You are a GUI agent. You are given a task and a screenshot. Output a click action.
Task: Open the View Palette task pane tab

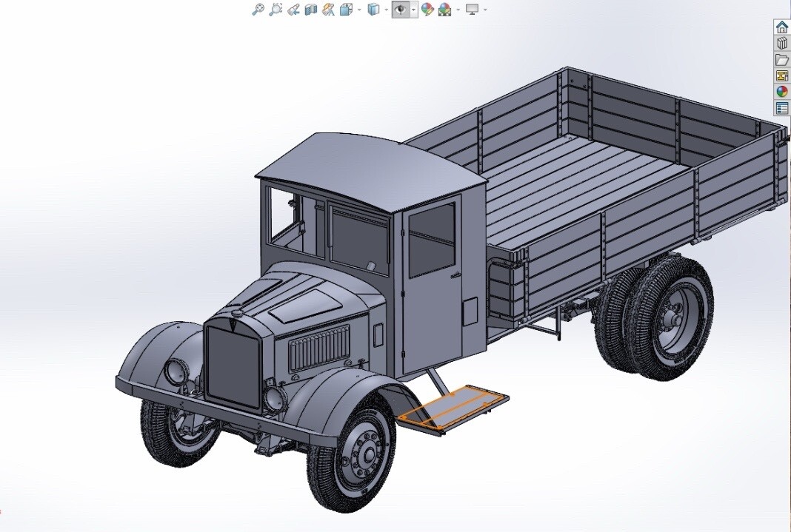pyautogui.click(x=782, y=75)
